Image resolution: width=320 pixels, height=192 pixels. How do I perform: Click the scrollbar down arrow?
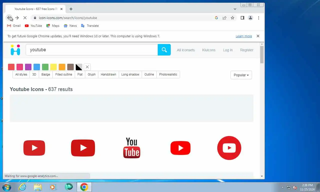click(x=262, y=176)
